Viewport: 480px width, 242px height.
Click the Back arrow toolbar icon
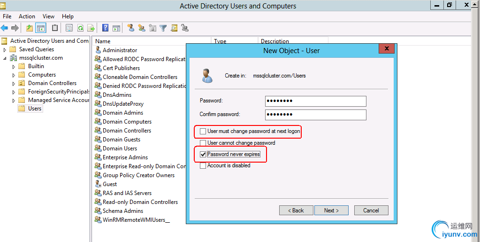pyautogui.click(x=5, y=28)
